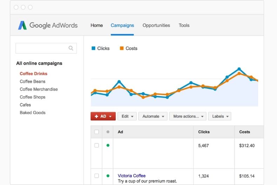The width and height of the screenshot is (277, 185).
Task: Switch to the Opportunities tab
Action: pos(156,25)
